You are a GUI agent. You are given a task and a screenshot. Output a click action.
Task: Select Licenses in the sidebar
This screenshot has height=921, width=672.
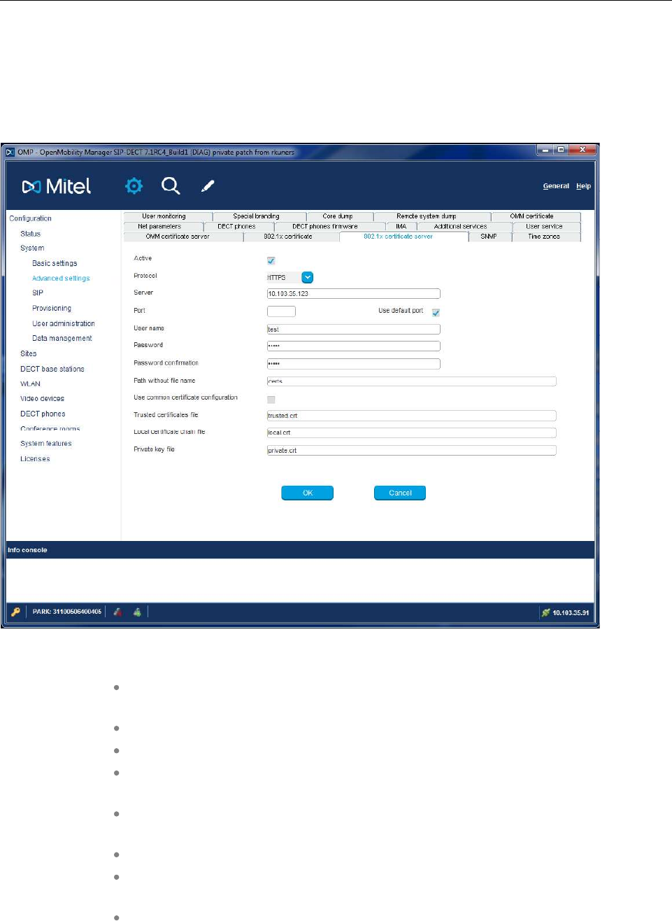(x=35, y=458)
